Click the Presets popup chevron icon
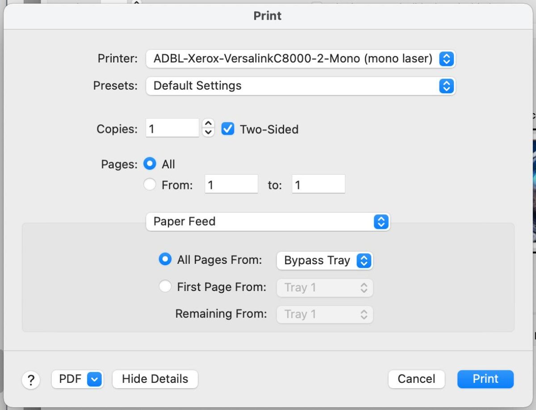This screenshot has height=410, width=536. [446, 86]
